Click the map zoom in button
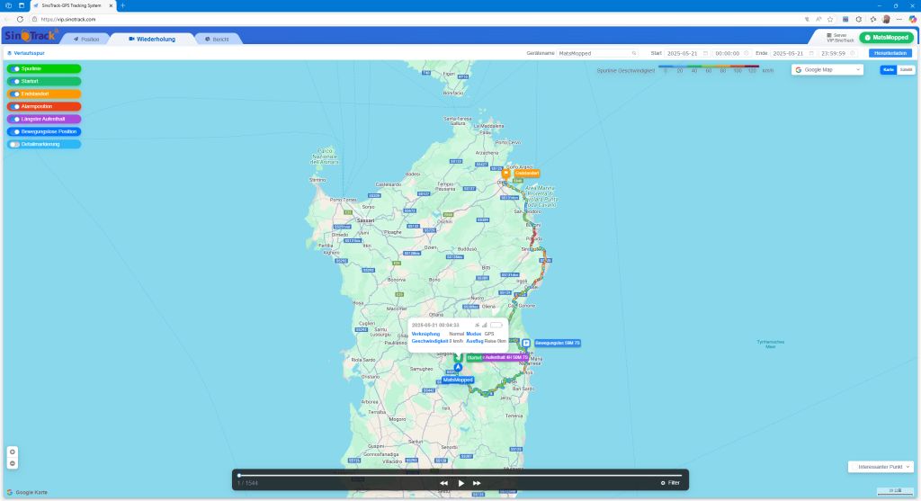Viewport: 921px width, 501px height. pyautogui.click(x=13, y=452)
